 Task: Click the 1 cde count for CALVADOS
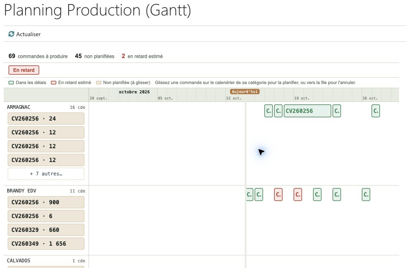click(79, 261)
